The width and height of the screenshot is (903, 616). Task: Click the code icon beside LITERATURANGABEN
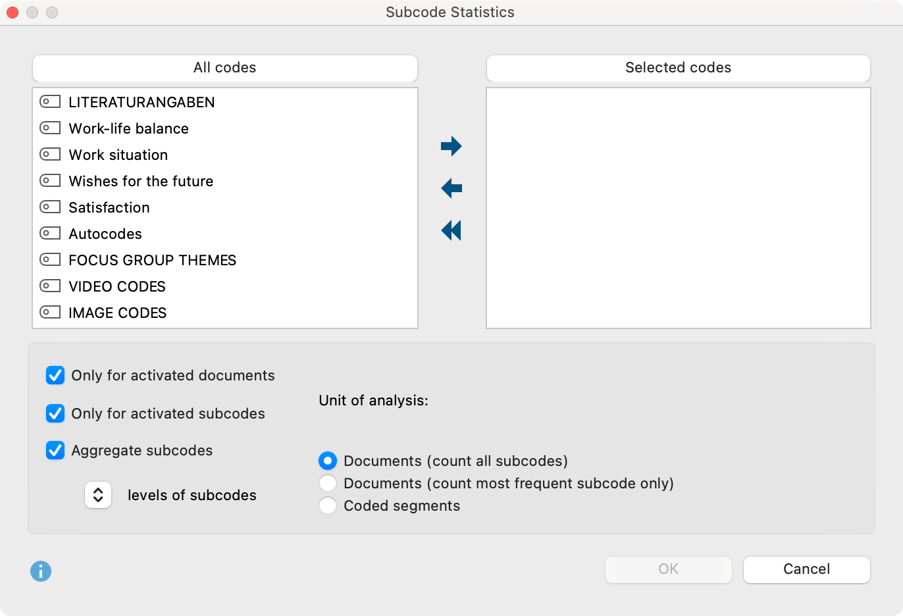click(50, 101)
